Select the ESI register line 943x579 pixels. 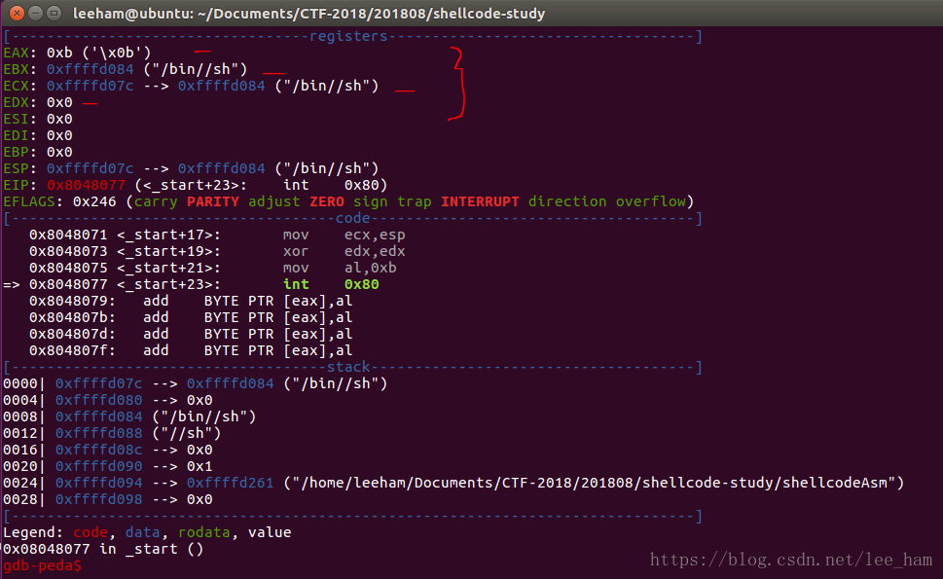point(38,119)
